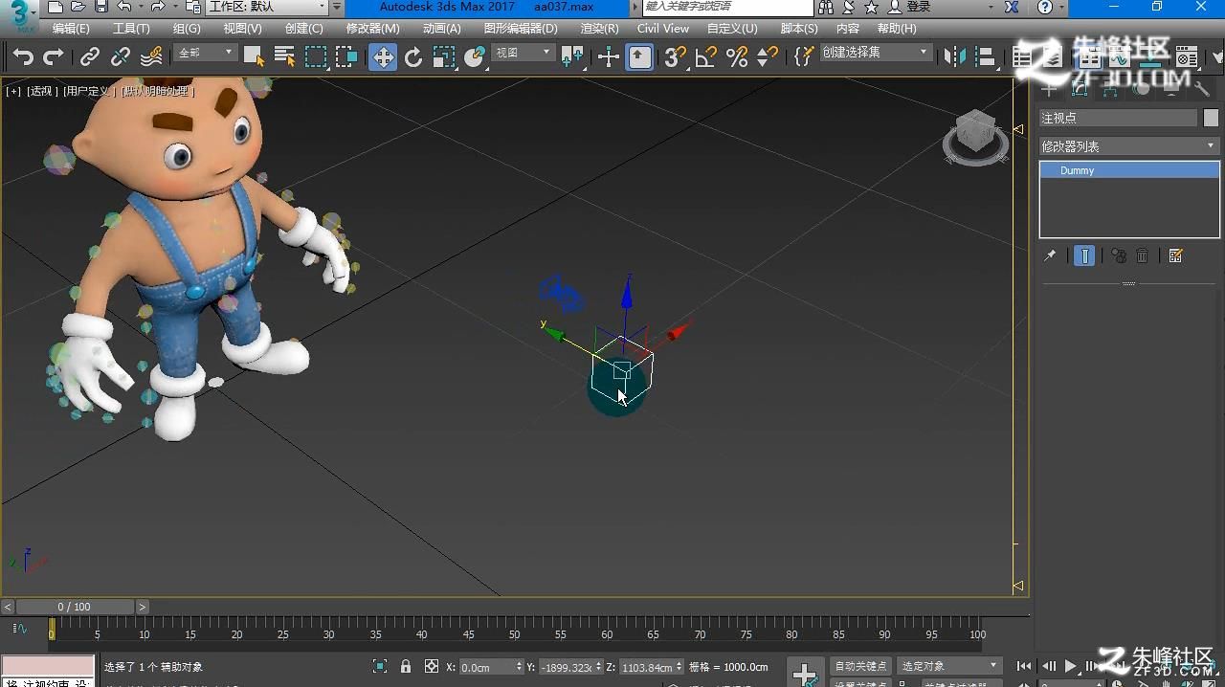This screenshot has width=1225, height=687.
Task: Open the 自定义(U) menu
Action: pyautogui.click(x=732, y=29)
